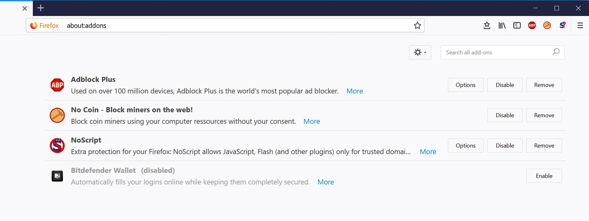Screen dimensions: 589x221
Task: Disable the Adblock Plus extension
Action: point(504,85)
